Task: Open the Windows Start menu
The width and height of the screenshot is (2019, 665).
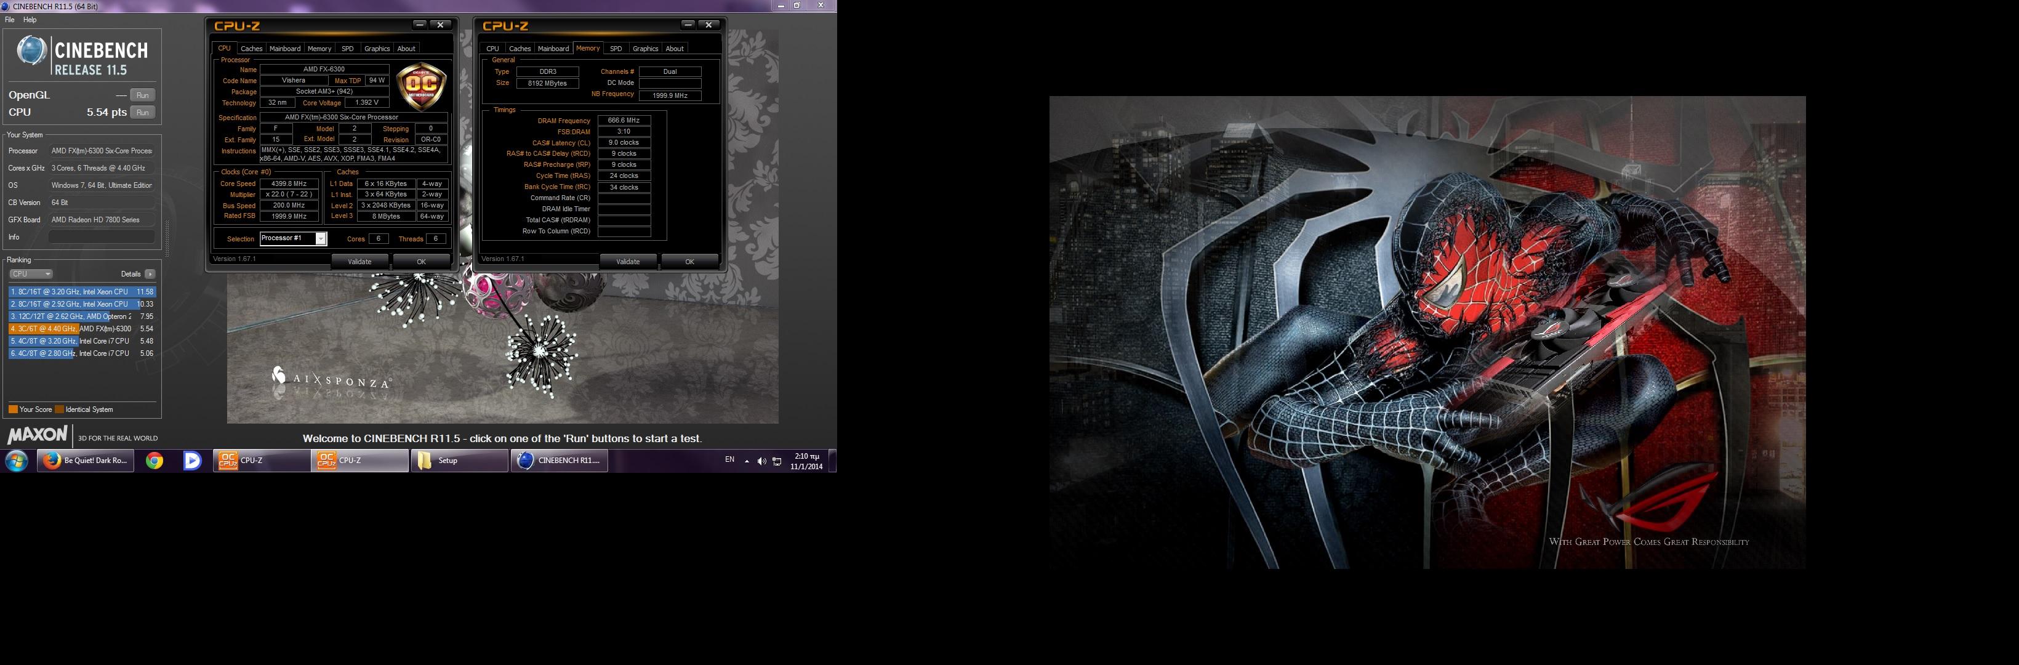Action: pos(17,461)
